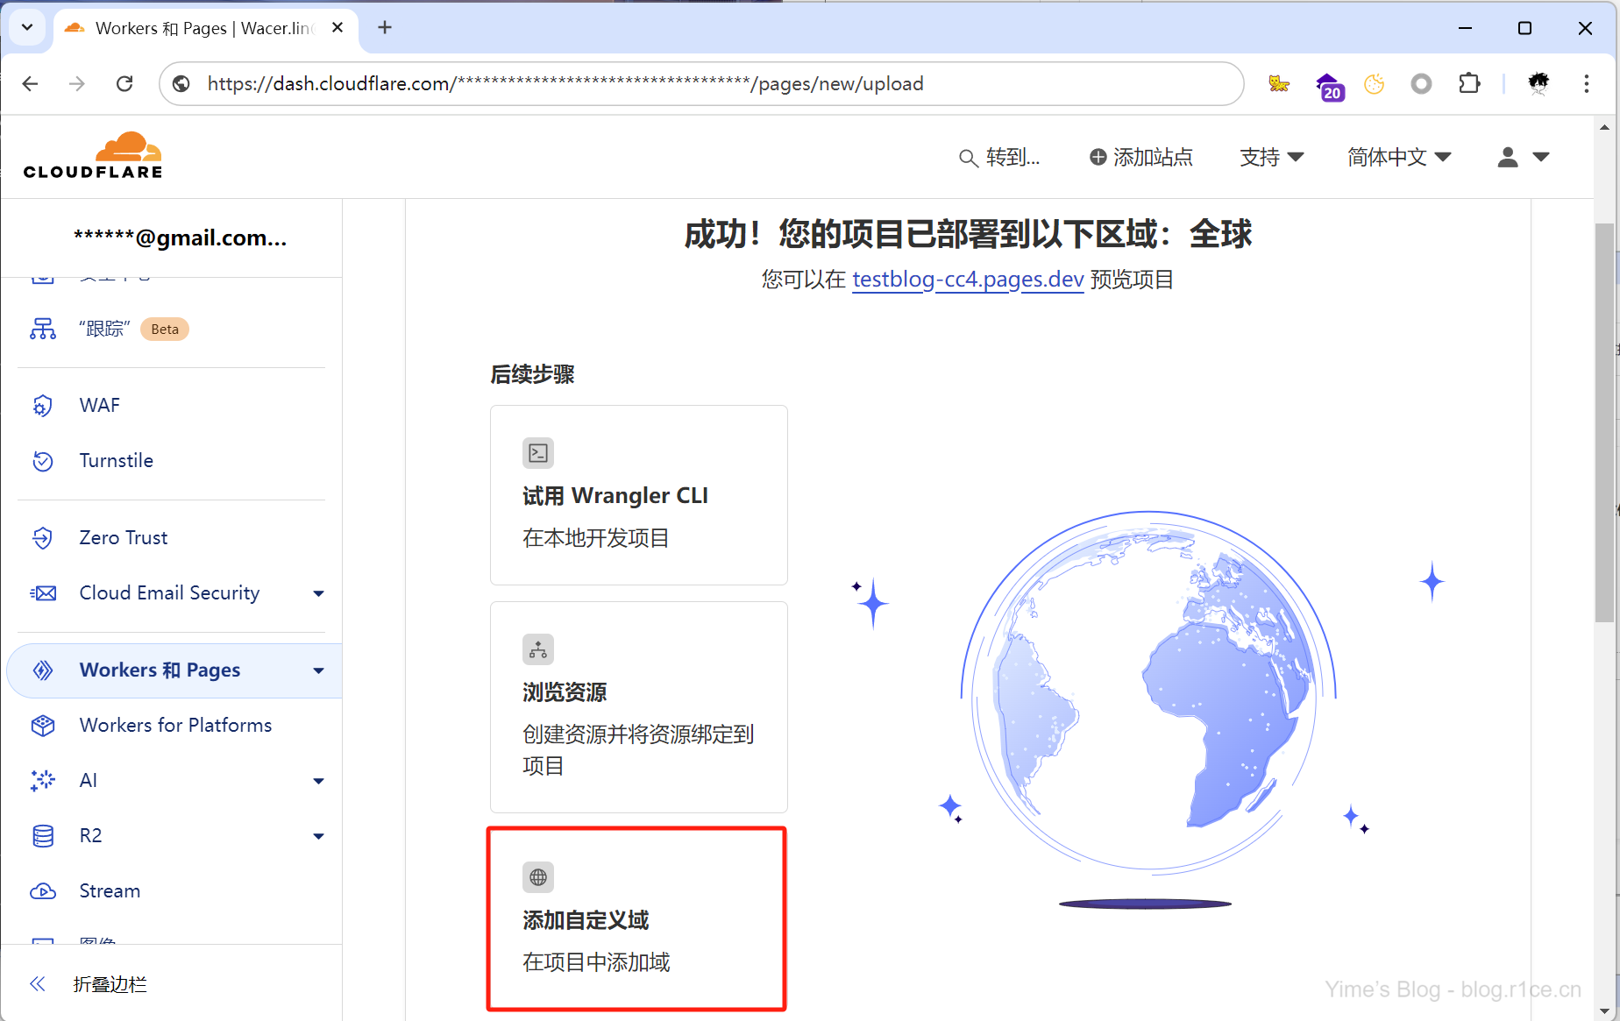Screen dimensions: 1620x1021
Task: Open the testblog-cc4.pages.dev preview link
Action: click(968, 280)
